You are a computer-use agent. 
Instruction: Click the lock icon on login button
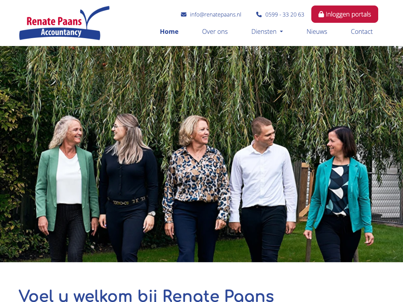tap(321, 14)
